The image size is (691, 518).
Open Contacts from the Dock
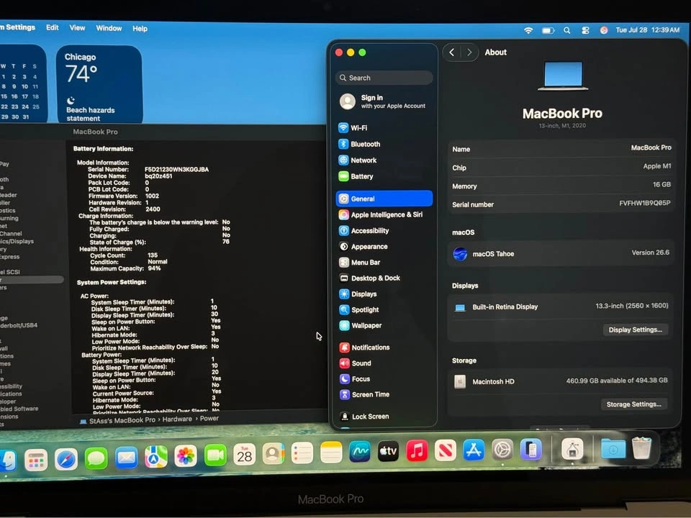tap(274, 454)
